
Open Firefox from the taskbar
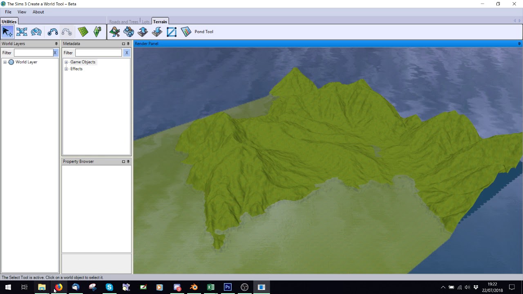pyautogui.click(x=59, y=287)
